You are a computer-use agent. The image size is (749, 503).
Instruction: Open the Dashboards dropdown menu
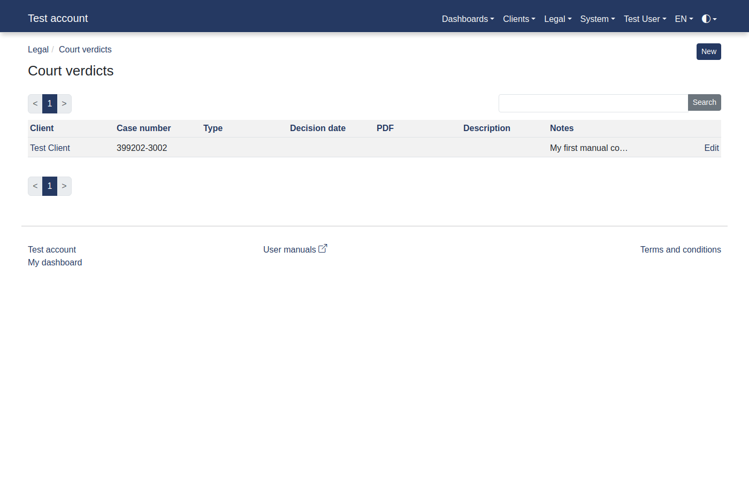pyautogui.click(x=468, y=19)
